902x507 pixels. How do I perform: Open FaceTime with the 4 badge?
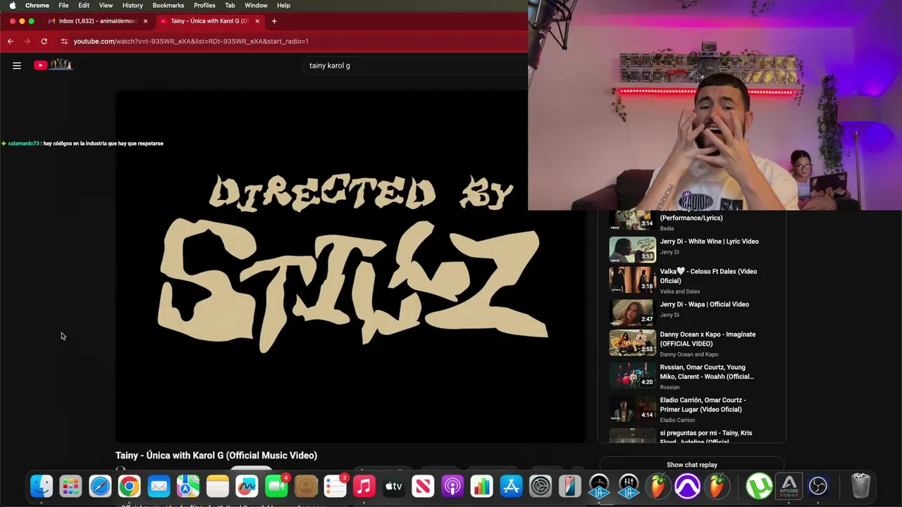(x=276, y=486)
